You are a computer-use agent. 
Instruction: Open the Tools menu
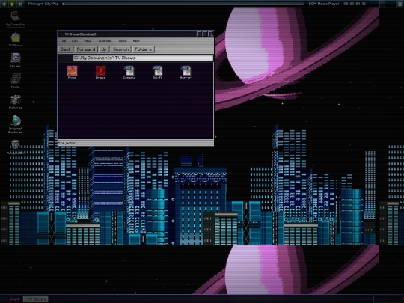point(123,40)
